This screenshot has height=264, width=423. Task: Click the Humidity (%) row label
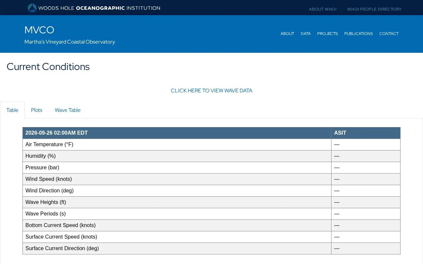(x=41, y=156)
